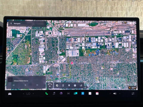
Task: Lower volume with left arrow
Action: click(x=110, y=94)
